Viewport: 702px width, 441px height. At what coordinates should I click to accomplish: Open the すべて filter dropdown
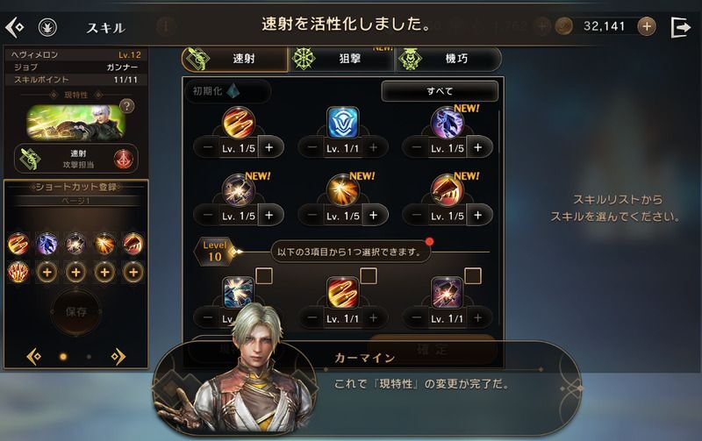pos(440,91)
